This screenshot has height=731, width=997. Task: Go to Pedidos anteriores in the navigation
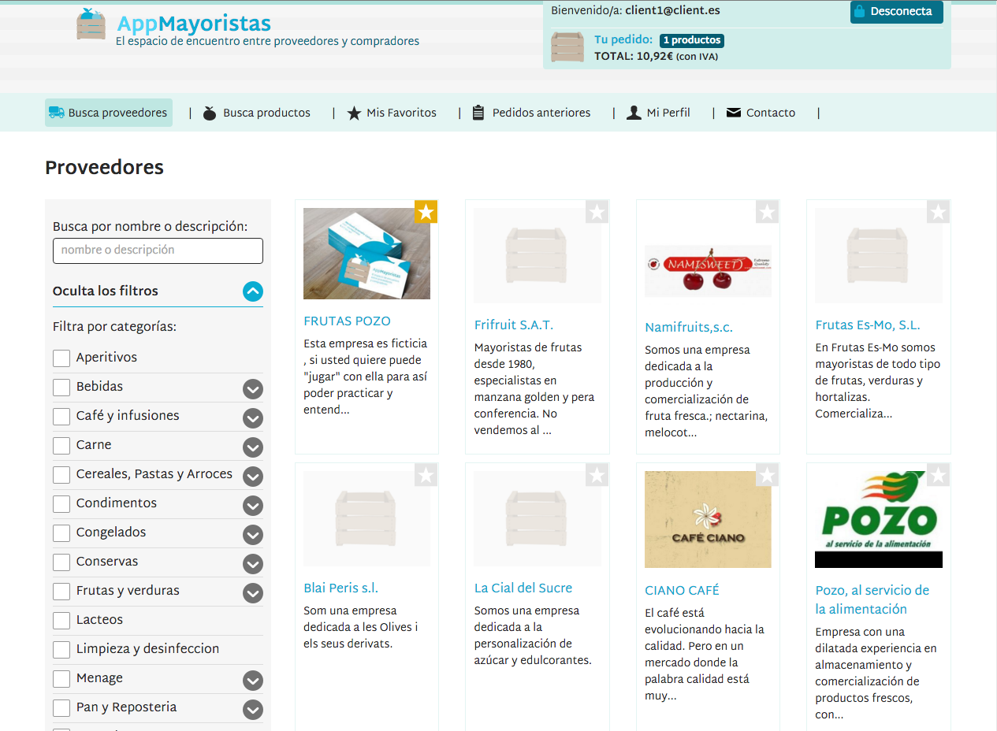click(x=541, y=113)
